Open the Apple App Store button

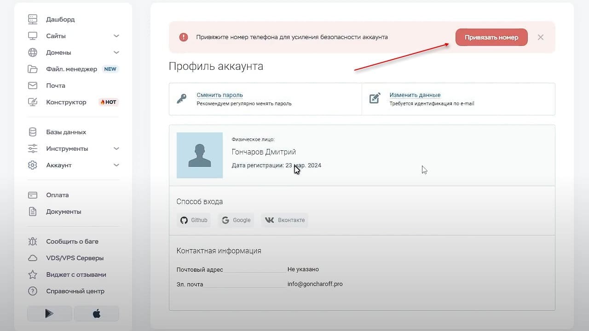pyautogui.click(x=97, y=314)
